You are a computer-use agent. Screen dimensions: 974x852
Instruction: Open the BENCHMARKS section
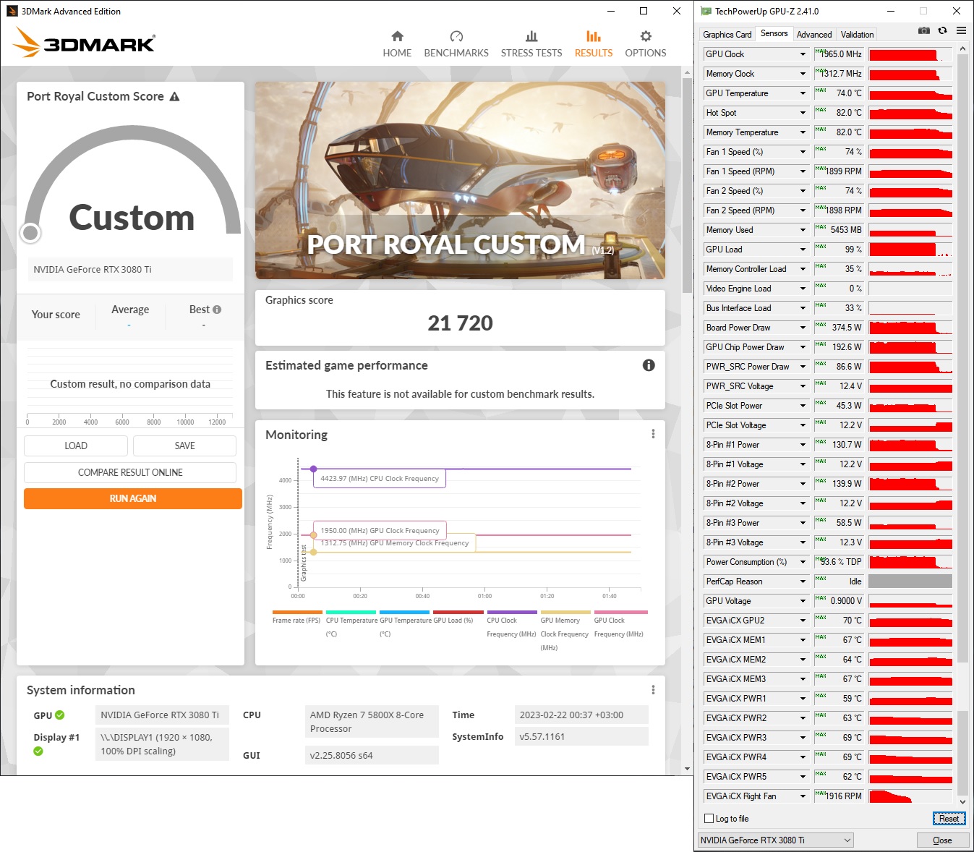456,44
